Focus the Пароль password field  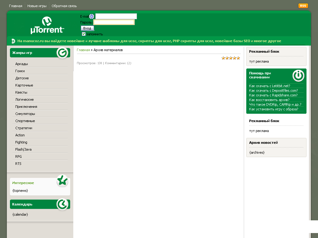click(114, 22)
